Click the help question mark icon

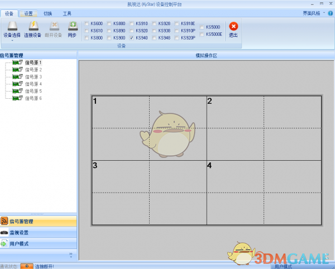pos(330,13)
